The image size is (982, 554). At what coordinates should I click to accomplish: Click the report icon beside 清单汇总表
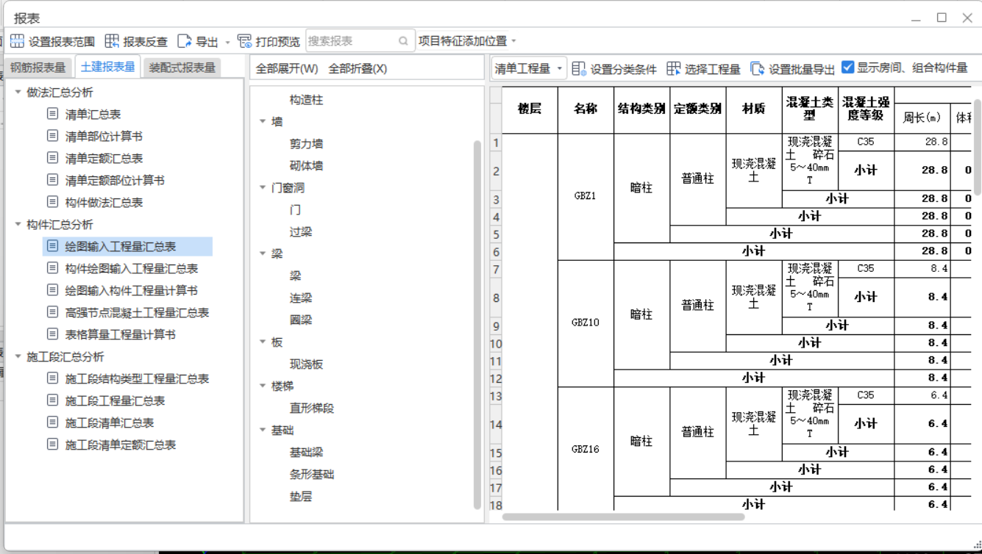tap(52, 114)
